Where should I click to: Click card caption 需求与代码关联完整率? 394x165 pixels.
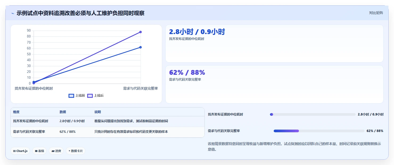point(185,80)
